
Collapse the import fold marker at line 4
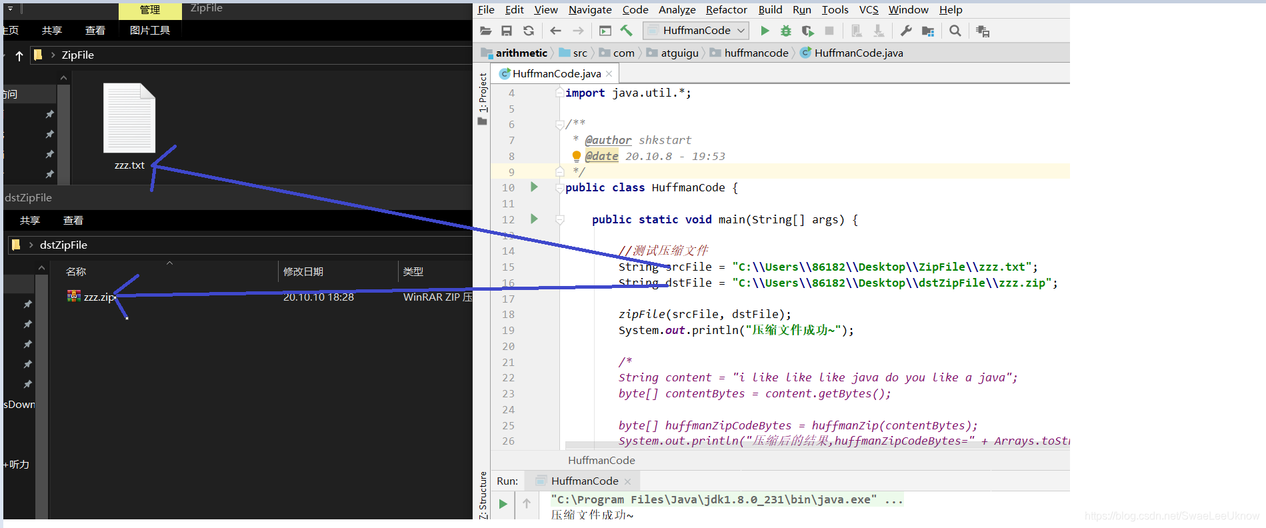pyautogui.click(x=559, y=93)
